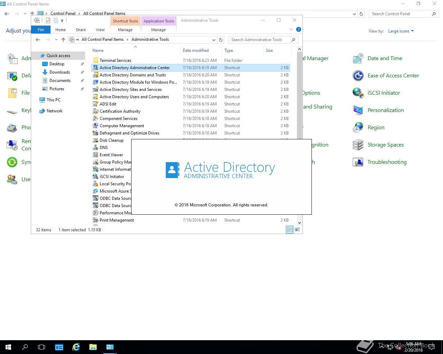The image size is (443, 354).
Task: Click file list scroll down arrow
Action: coord(299,223)
